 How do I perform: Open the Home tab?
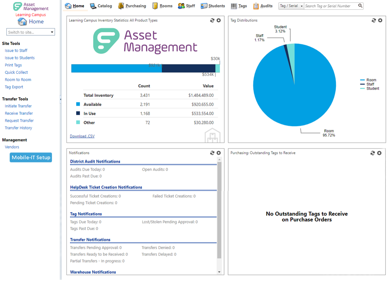click(x=75, y=6)
